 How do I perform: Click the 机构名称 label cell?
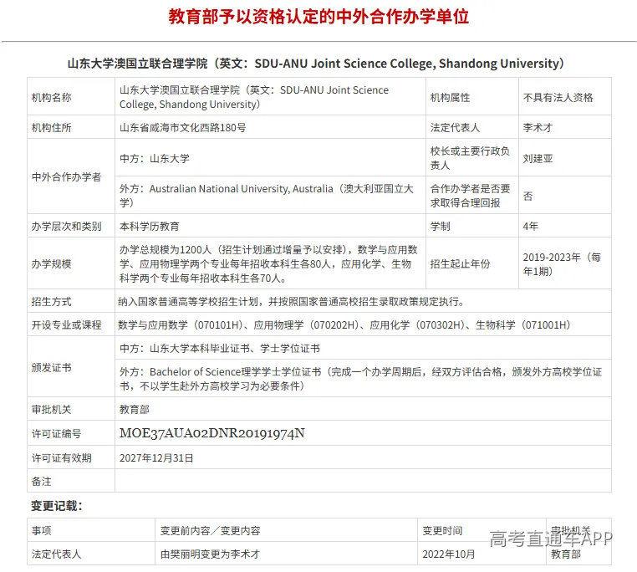pos(71,96)
